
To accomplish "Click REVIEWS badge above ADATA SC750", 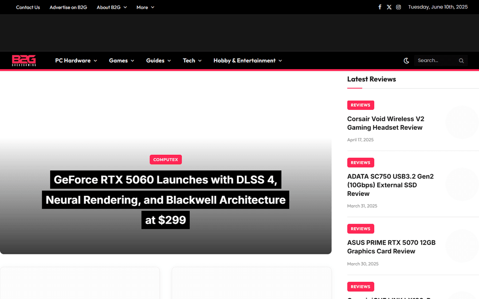I will [361, 163].
